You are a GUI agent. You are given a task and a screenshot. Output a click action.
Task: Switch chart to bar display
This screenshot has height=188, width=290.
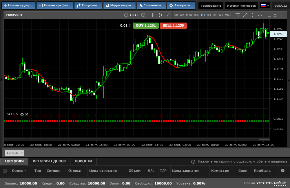pyautogui.click(x=153, y=15)
